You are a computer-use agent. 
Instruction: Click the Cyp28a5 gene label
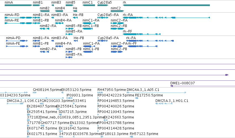point(105,2)
